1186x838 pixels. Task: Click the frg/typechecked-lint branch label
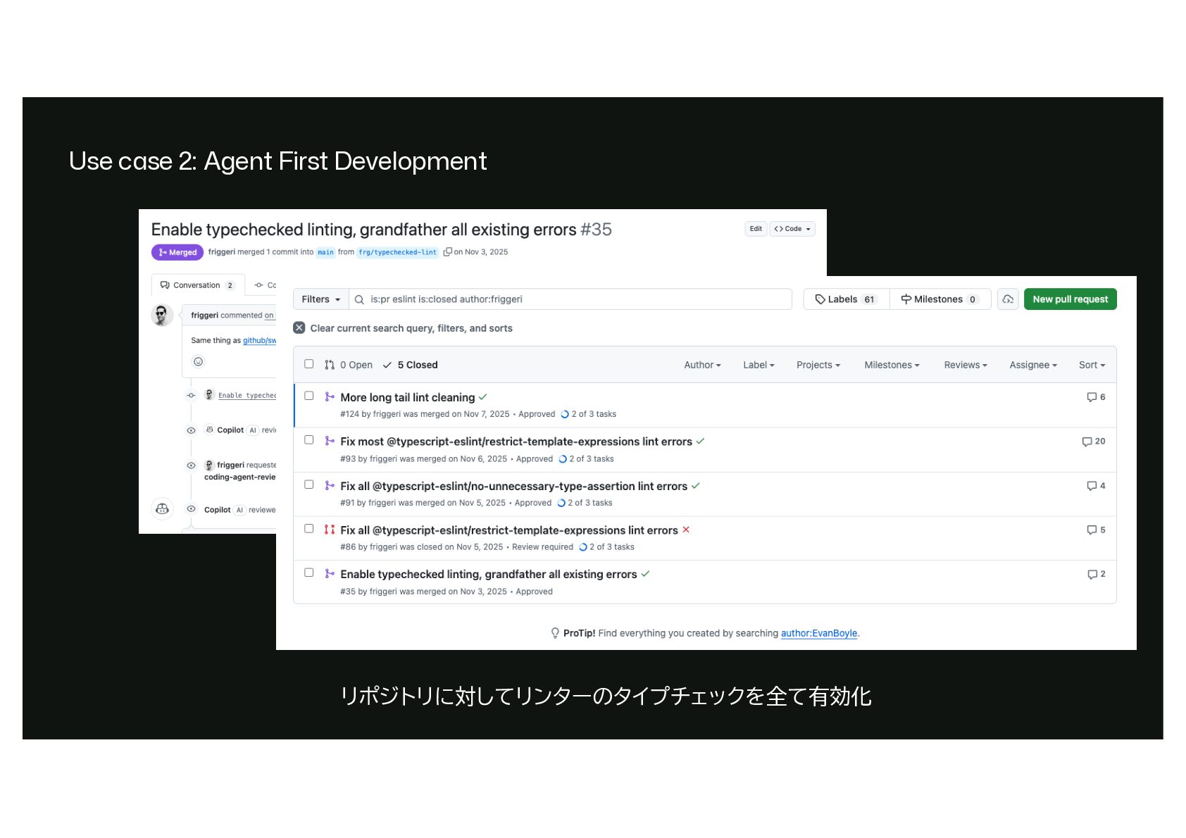[x=398, y=252]
